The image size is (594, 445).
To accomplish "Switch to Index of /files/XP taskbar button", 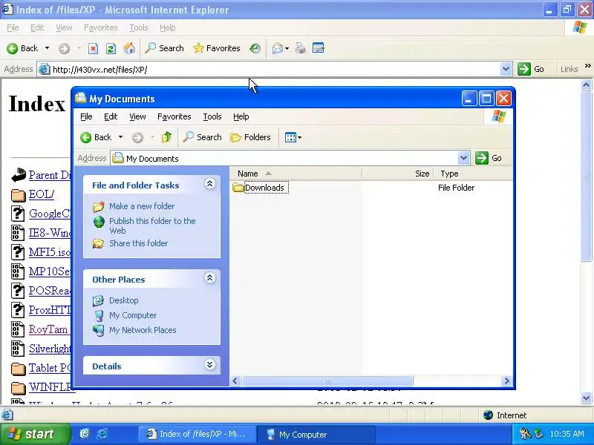I will pyautogui.click(x=197, y=435).
